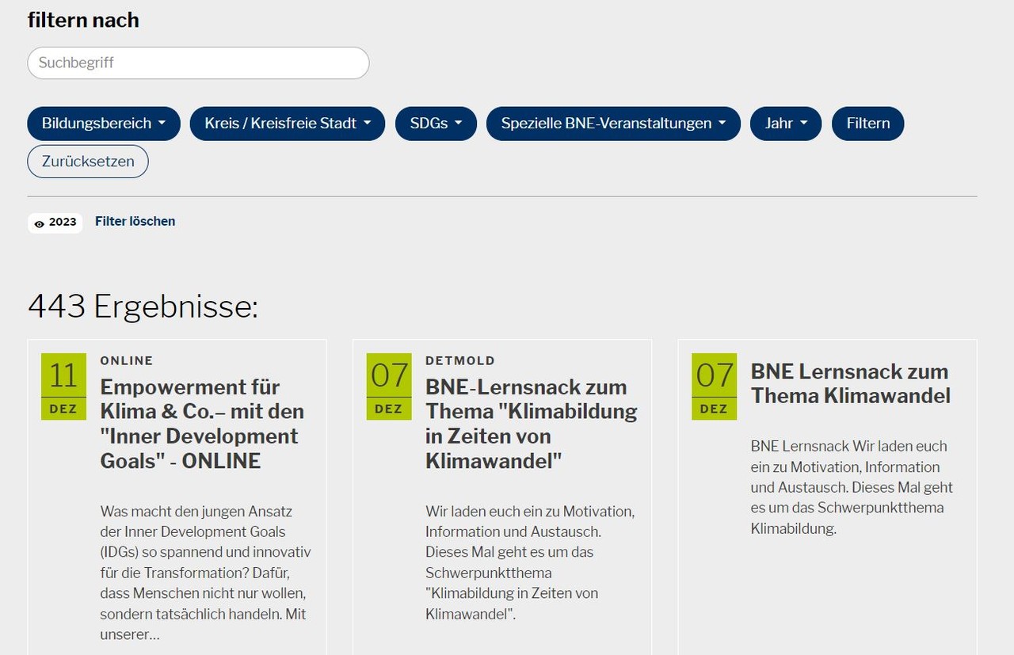1014x655 pixels.
Task: Click the description beginning 'Was macht den jungen Ansatz'
Action: point(205,573)
